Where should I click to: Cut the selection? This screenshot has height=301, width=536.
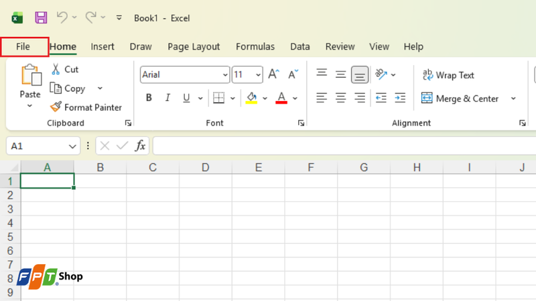tap(65, 70)
